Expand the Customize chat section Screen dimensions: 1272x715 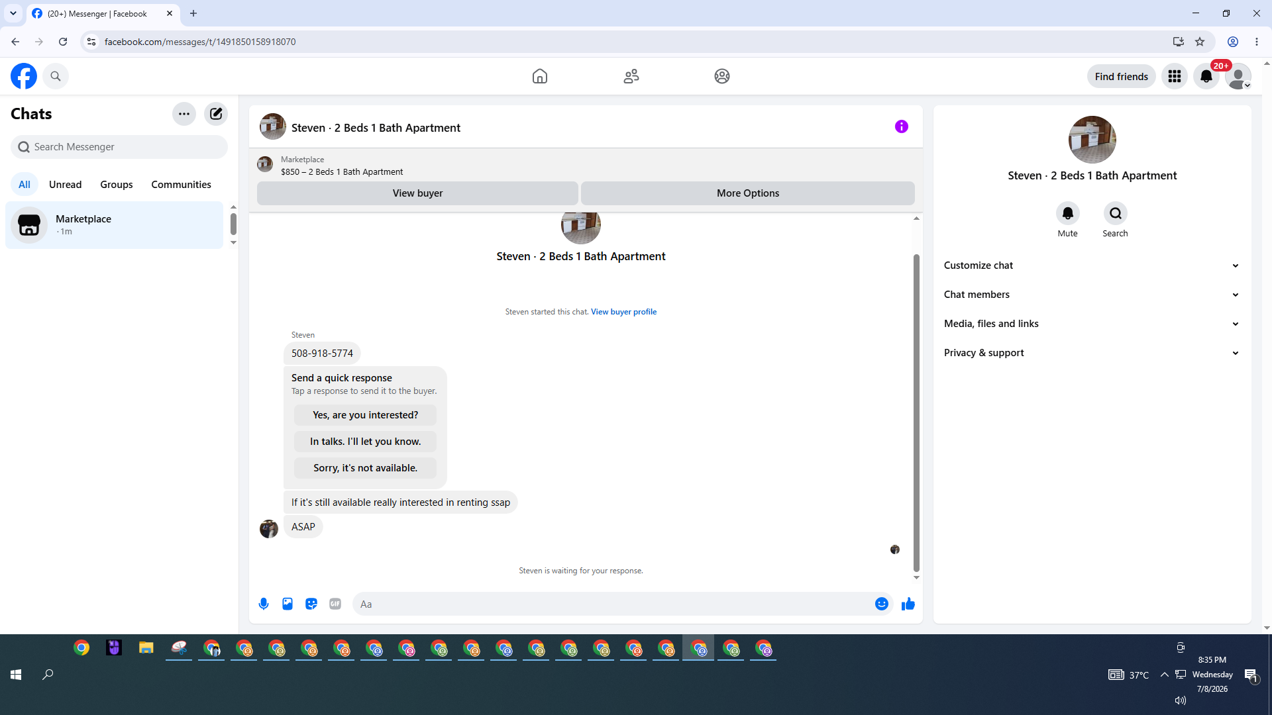(1092, 265)
